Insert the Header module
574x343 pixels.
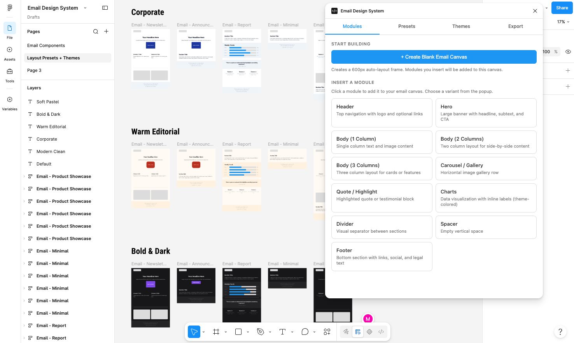tap(382, 113)
